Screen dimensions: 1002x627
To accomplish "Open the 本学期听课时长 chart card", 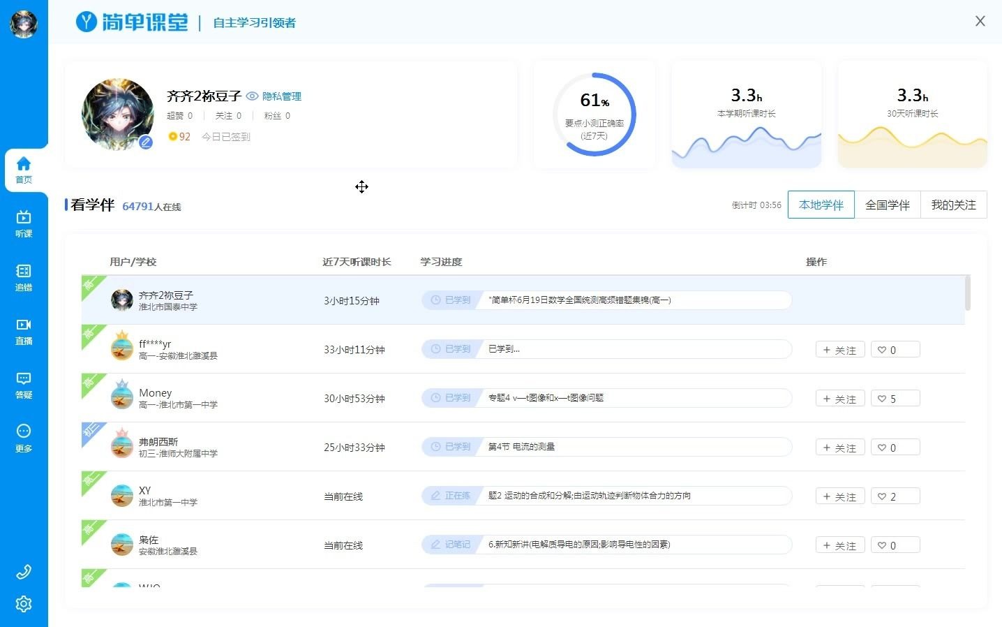I will coord(747,115).
